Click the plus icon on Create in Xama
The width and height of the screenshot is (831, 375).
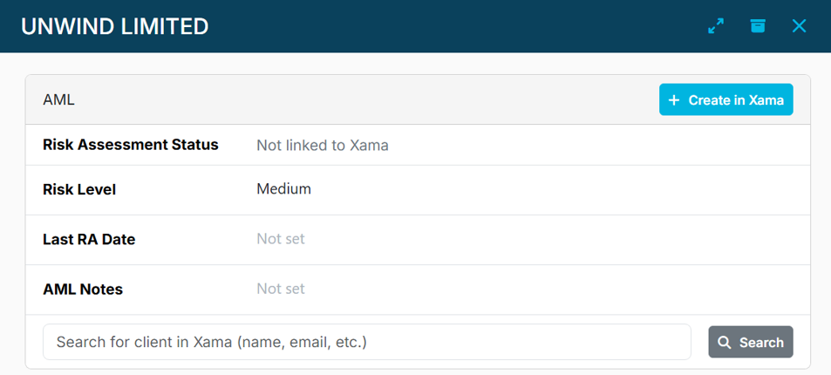click(x=673, y=99)
